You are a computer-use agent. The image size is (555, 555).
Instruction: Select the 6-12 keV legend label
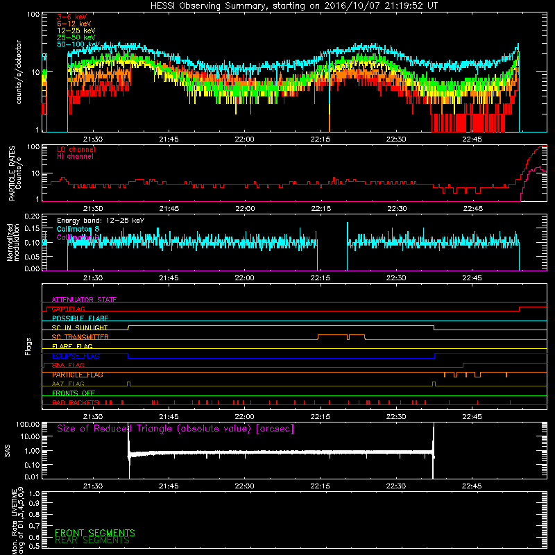(x=74, y=24)
